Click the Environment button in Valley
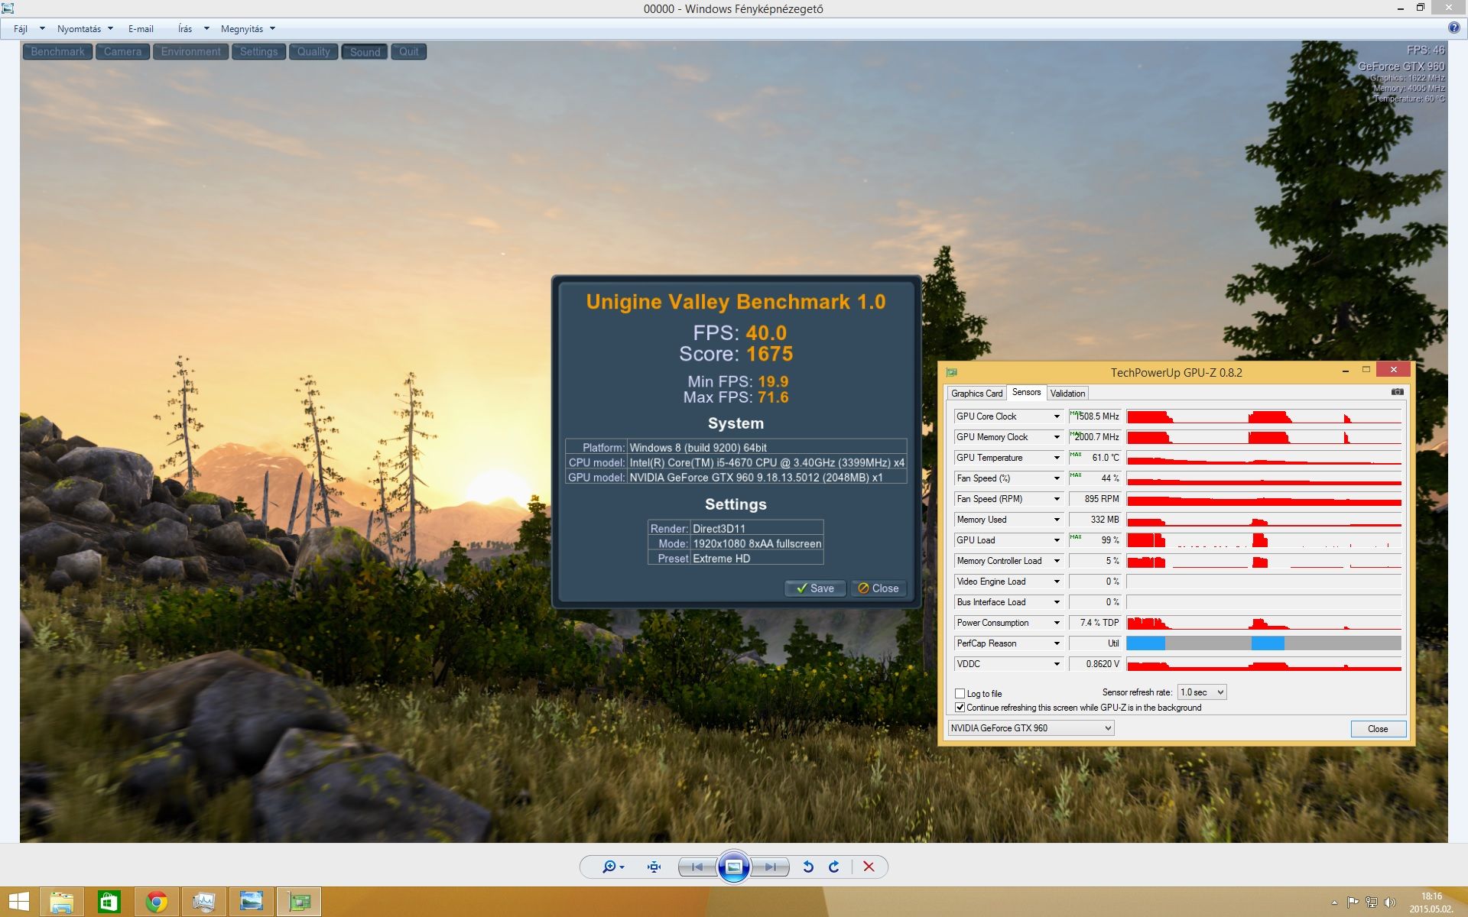The height and width of the screenshot is (917, 1468). [190, 52]
